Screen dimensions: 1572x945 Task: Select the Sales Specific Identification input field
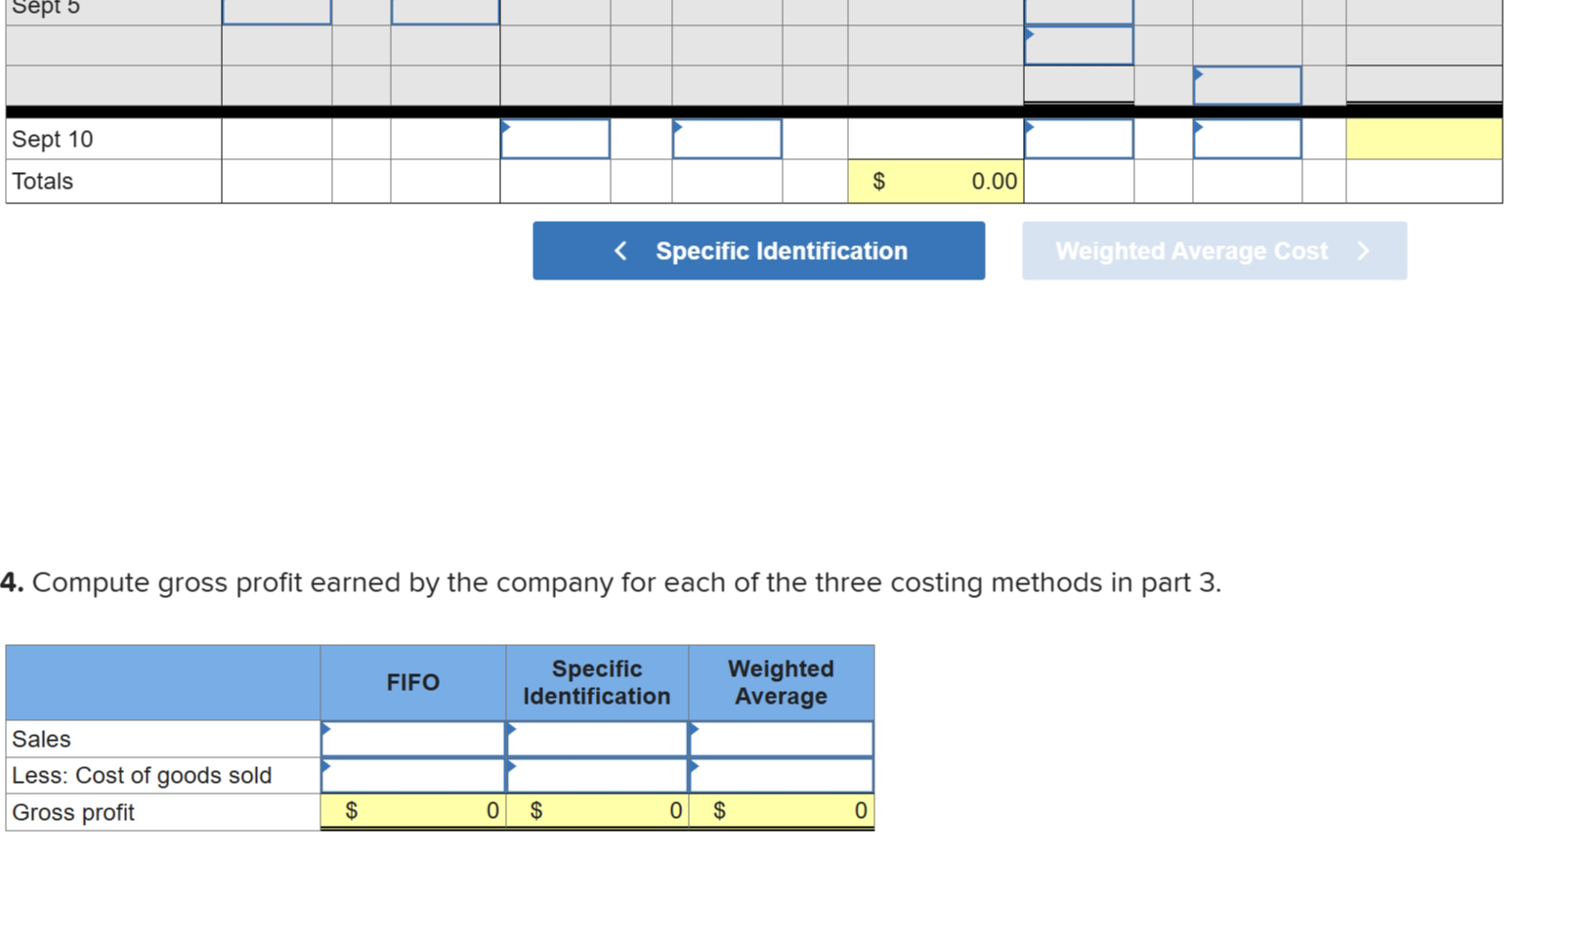pos(596,739)
